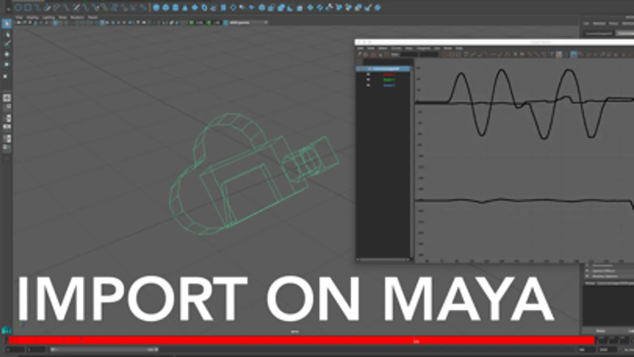
Task: Open the Graph Editor Tangents menu
Action: click(423, 48)
